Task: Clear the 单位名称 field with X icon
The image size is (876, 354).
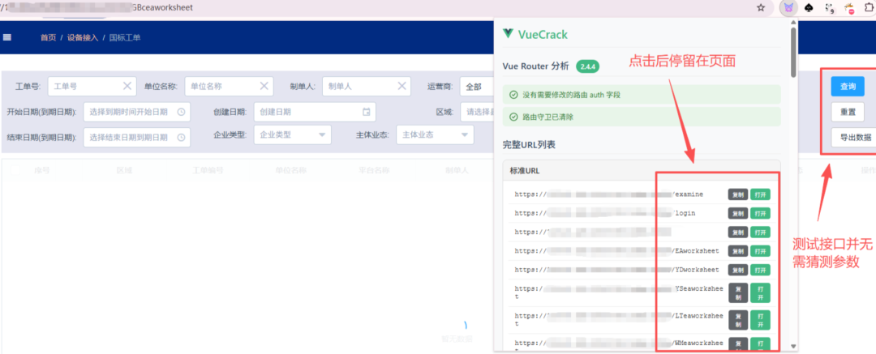Action: pyautogui.click(x=264, y=86)
